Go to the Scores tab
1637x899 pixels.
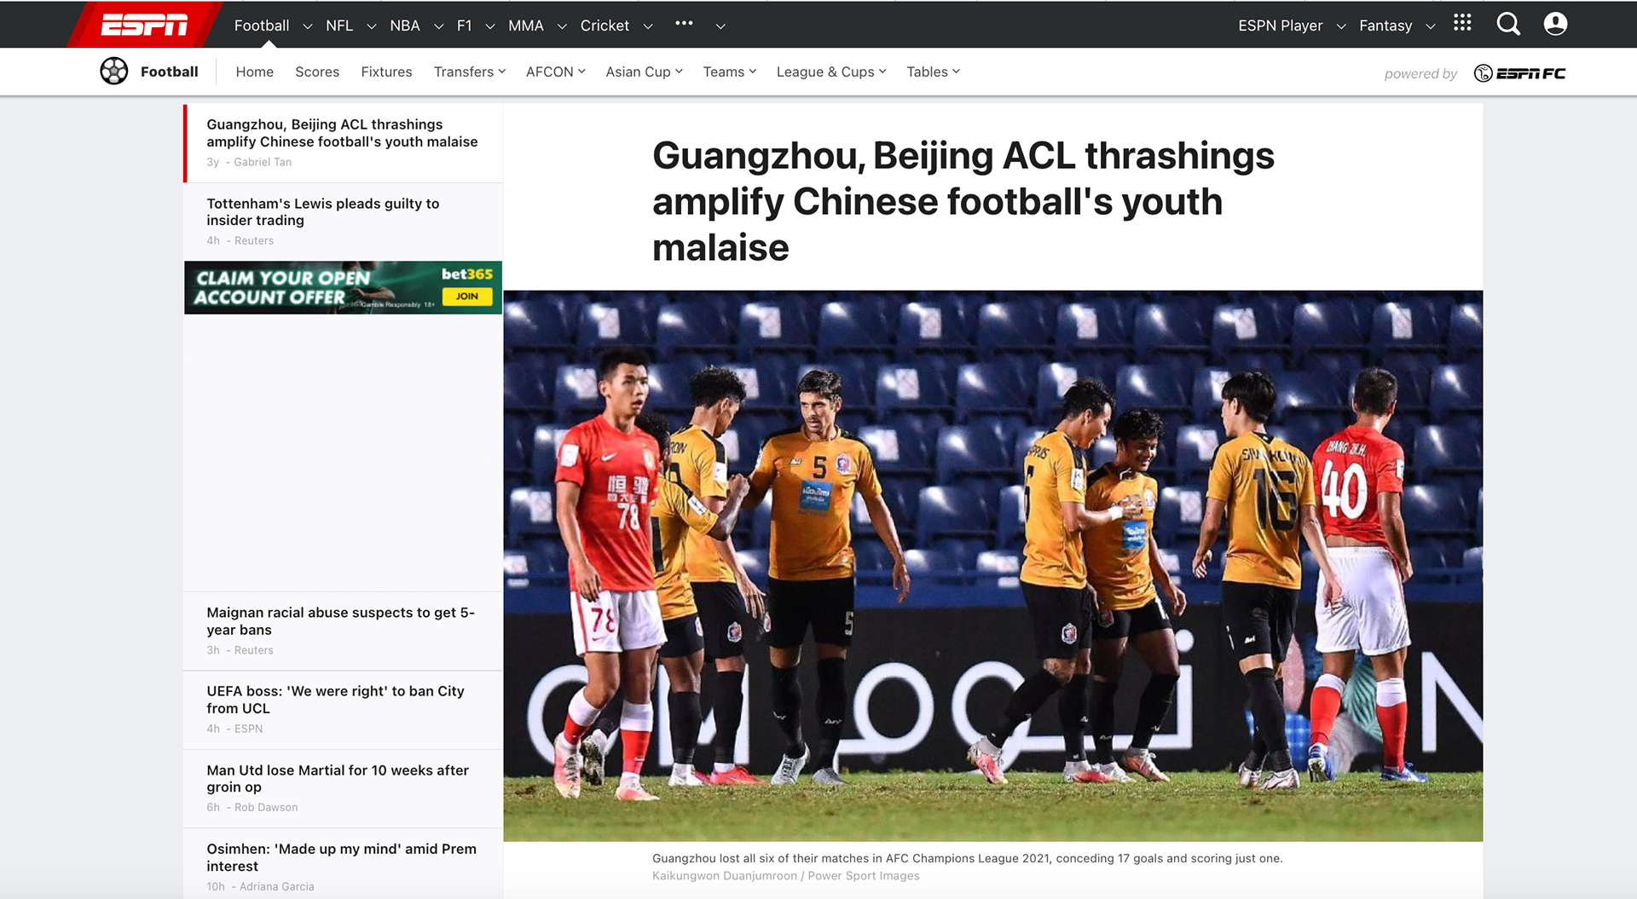(317, 72)
